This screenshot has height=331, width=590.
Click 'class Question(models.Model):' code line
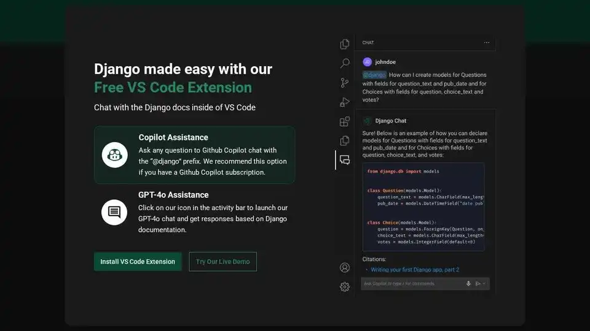(x=404, y=191)
